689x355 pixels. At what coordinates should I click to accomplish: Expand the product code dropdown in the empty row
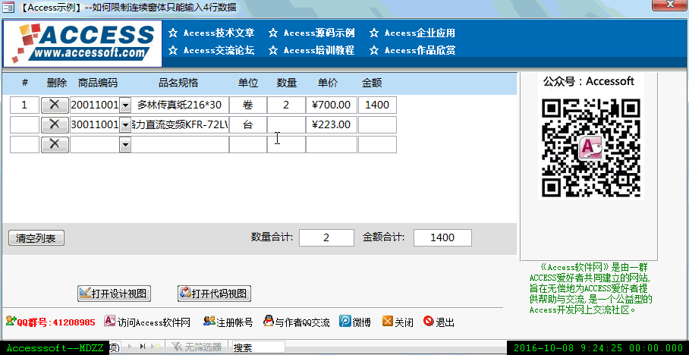click(126, 144)
